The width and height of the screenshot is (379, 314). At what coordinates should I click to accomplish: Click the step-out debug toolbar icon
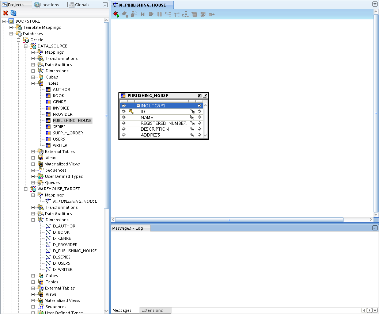click(185, 14)
